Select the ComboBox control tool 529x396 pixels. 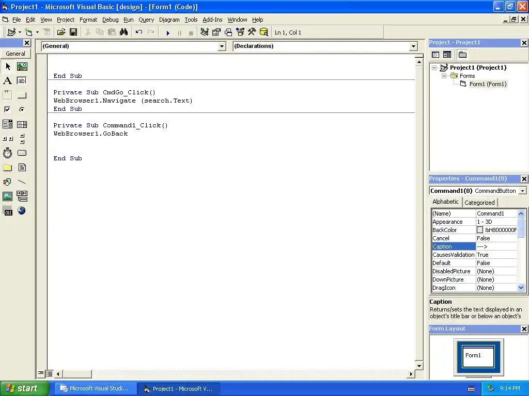click(8, 124)
